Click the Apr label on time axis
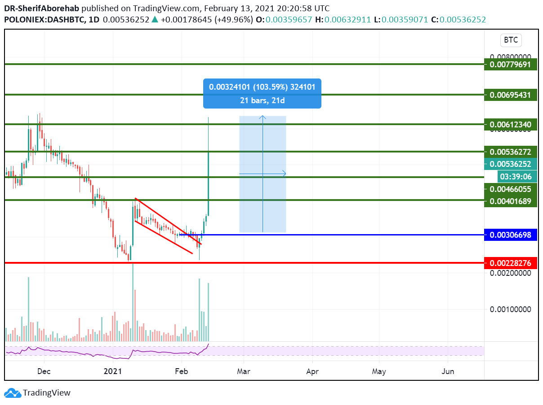 [x=312, y=371]
